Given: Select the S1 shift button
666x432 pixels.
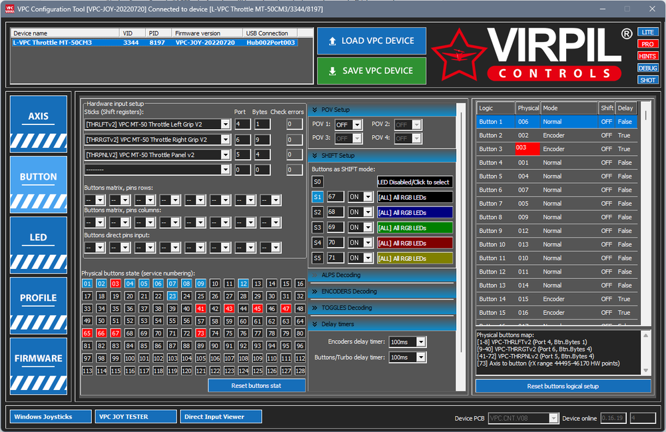Looking at the screenshot, I should pos(317,197).
